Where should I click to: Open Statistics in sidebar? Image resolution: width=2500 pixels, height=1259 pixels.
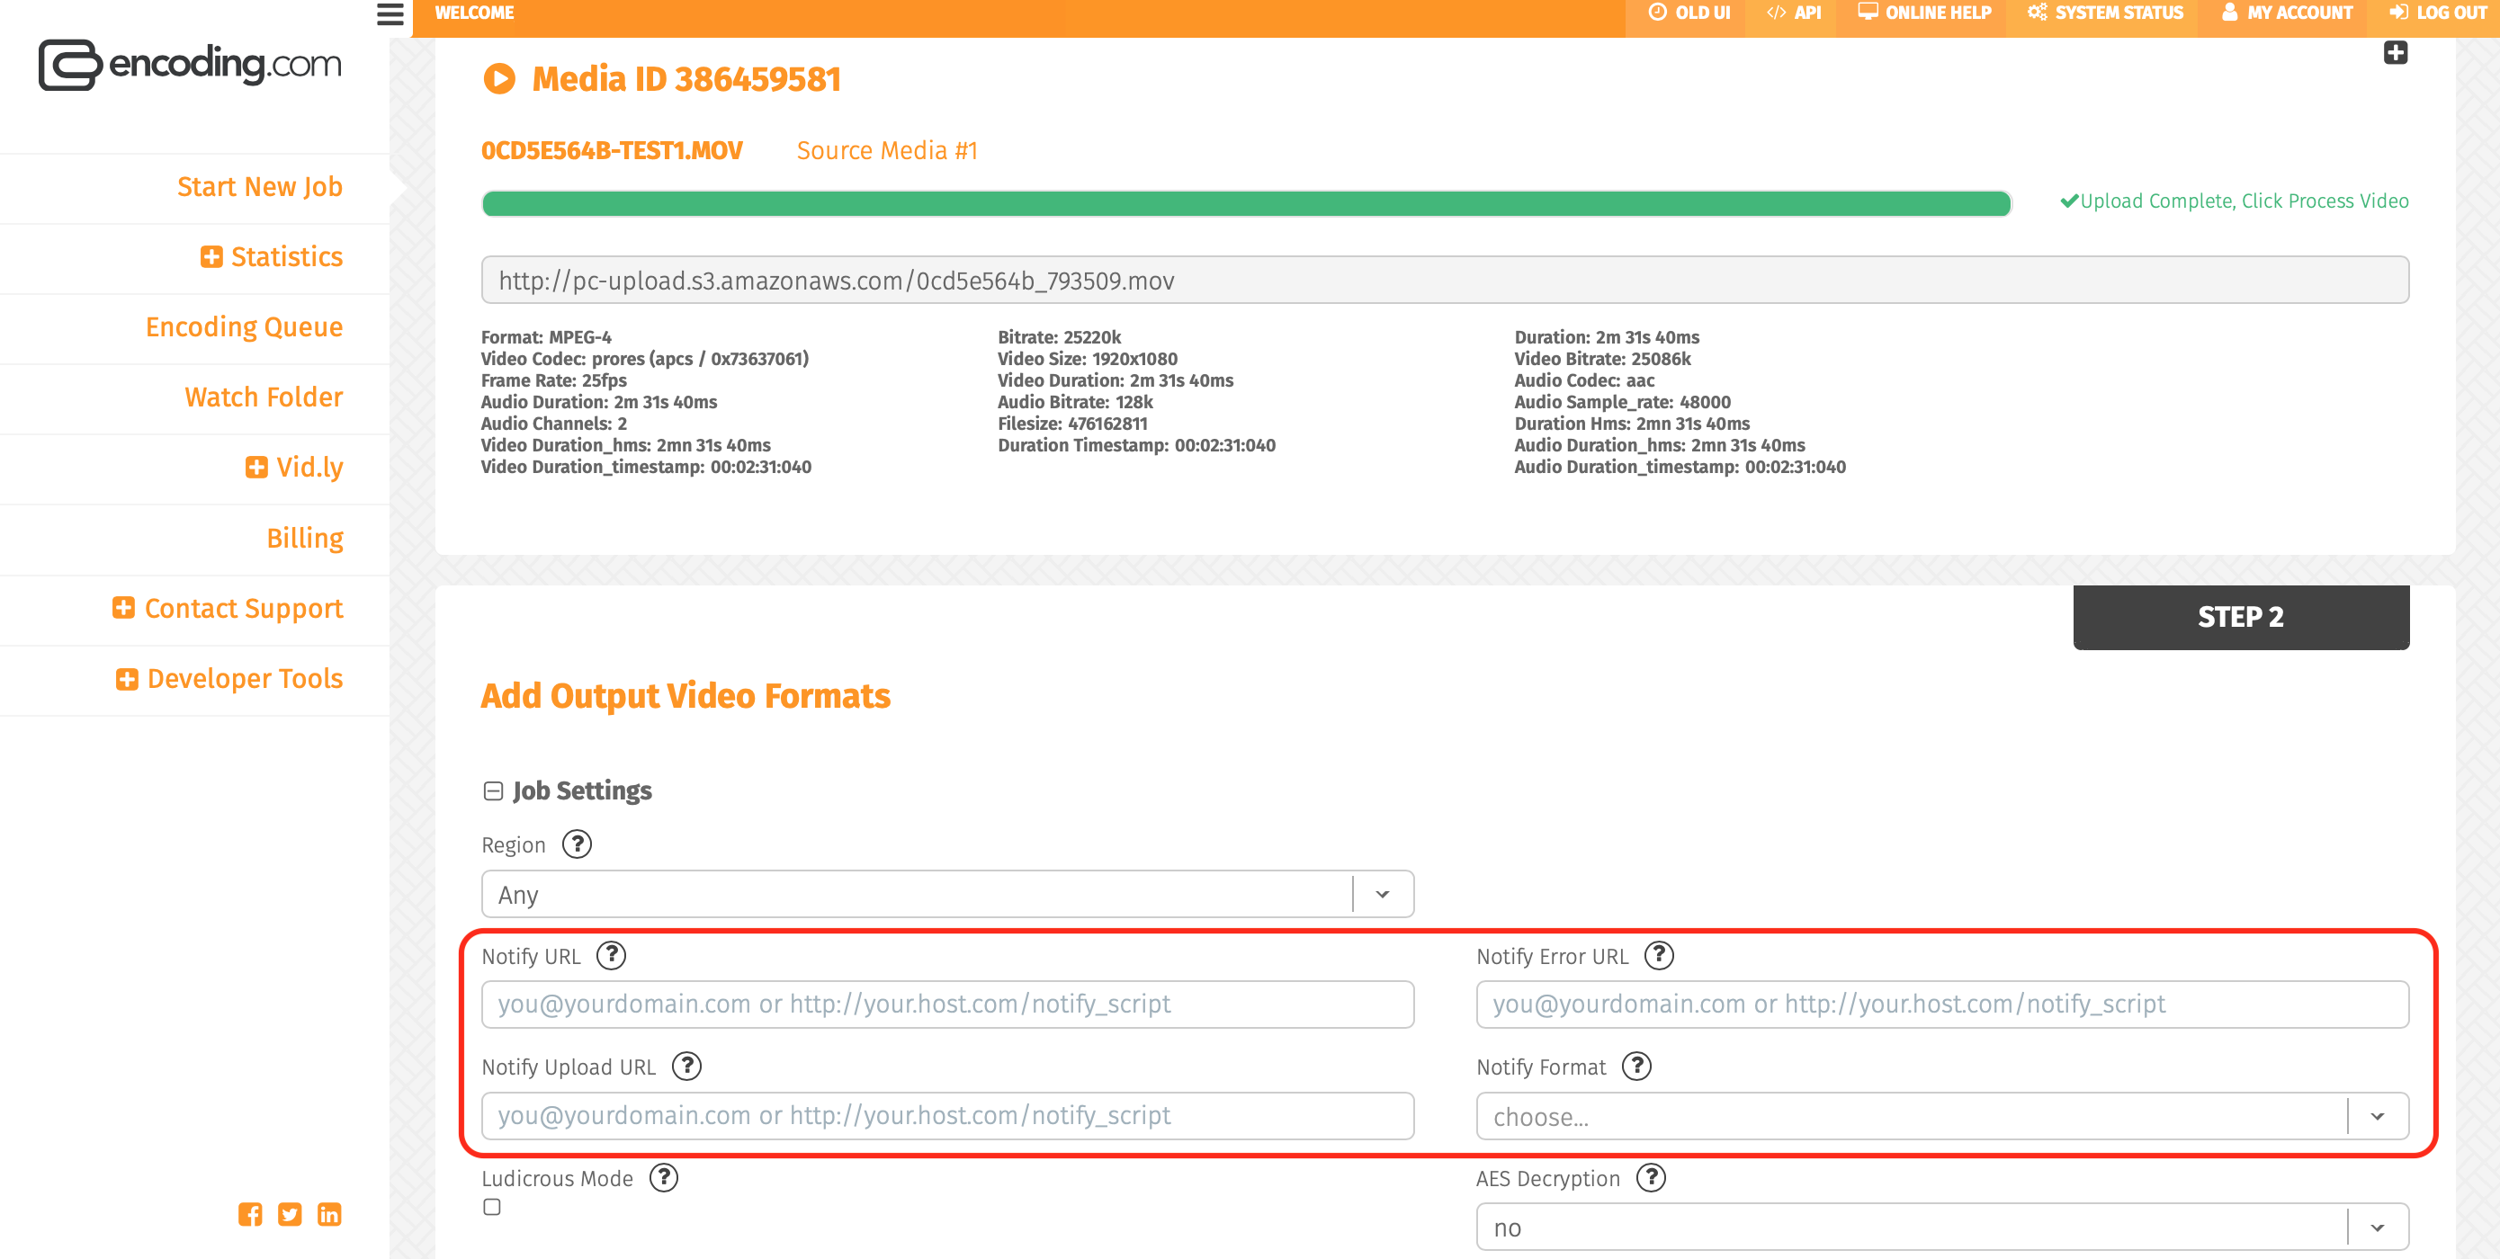(287, 257)
